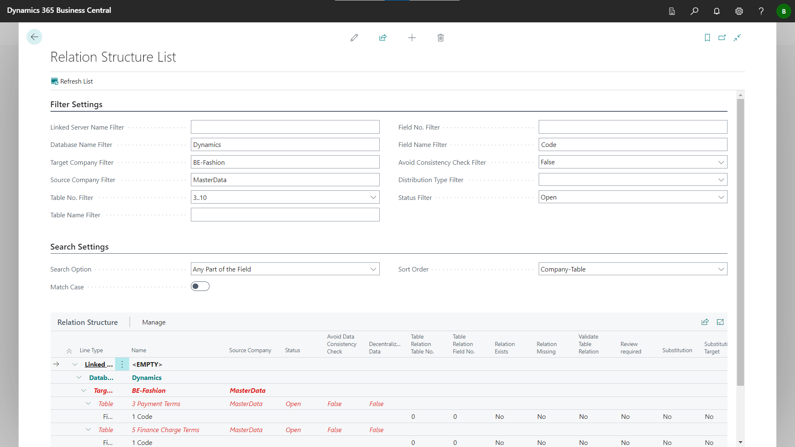
Task: Collapse all rows double chevron icon
Action: point(69,351)
